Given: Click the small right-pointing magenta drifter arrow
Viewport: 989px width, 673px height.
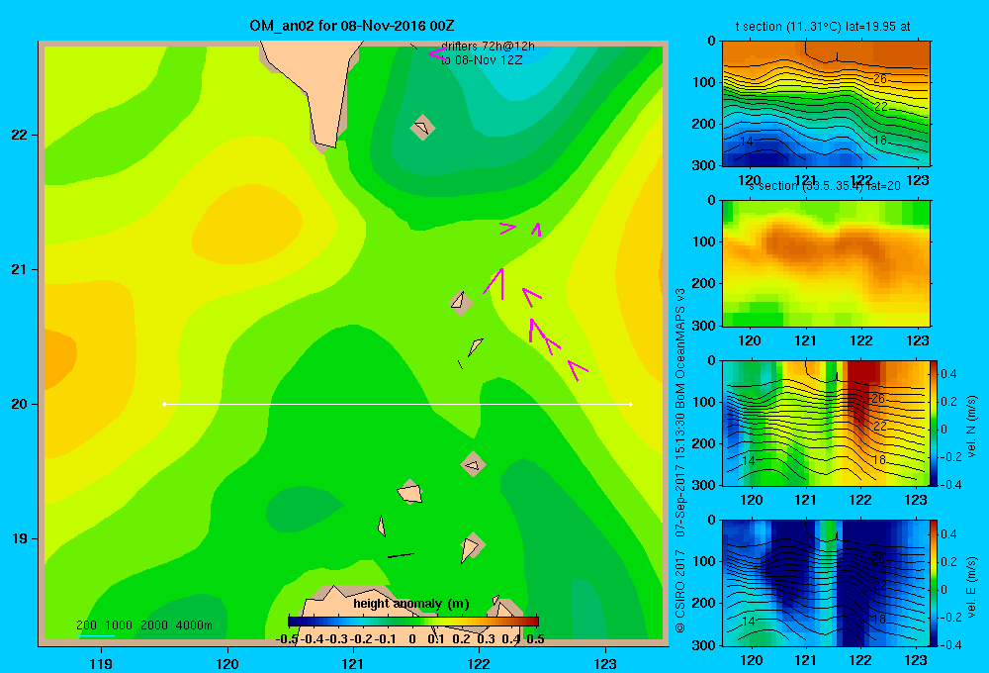Looking at the screenshot, I should coord(507,228).
